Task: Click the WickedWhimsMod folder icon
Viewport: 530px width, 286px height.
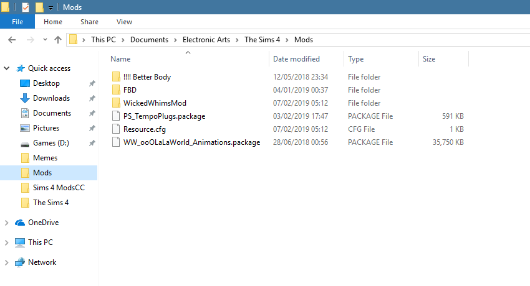Action: pos(116,103)
